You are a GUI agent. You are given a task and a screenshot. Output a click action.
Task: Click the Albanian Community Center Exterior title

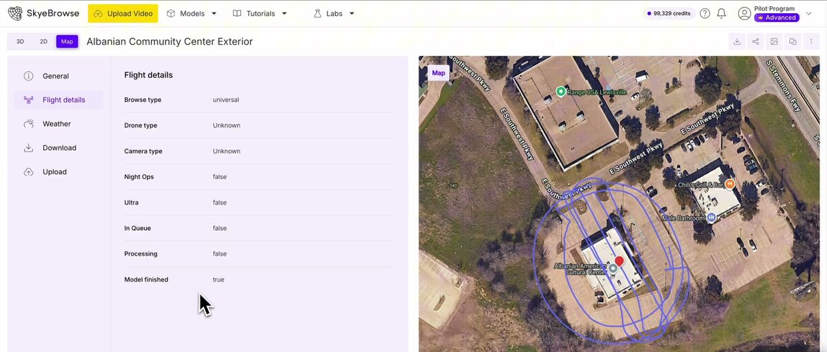pyautogui.click(x=170, y=41)
